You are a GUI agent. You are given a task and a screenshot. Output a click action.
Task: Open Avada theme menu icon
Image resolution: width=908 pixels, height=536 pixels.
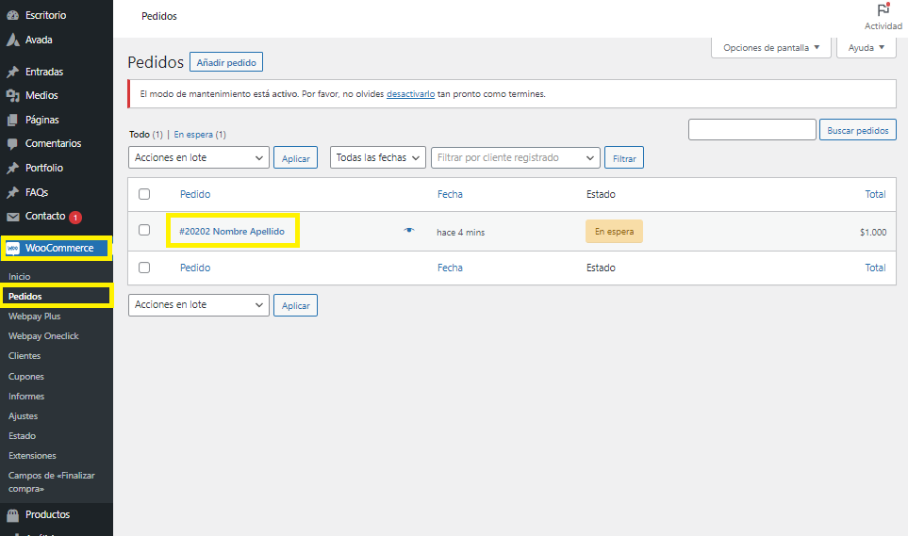click(12, 41)
